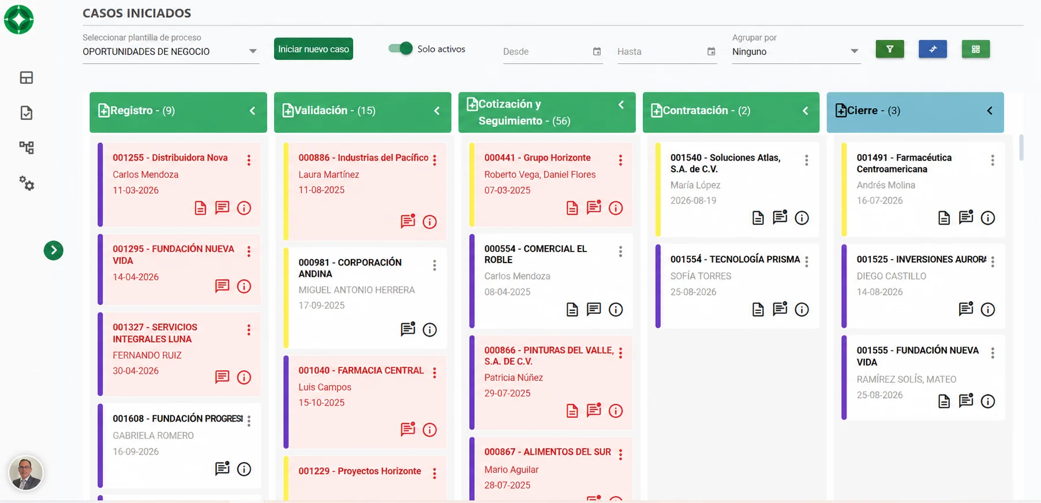This screenshot has height=503, width=1041.
Task: Toggle the Solo activos switch
Action: [400, 48]
